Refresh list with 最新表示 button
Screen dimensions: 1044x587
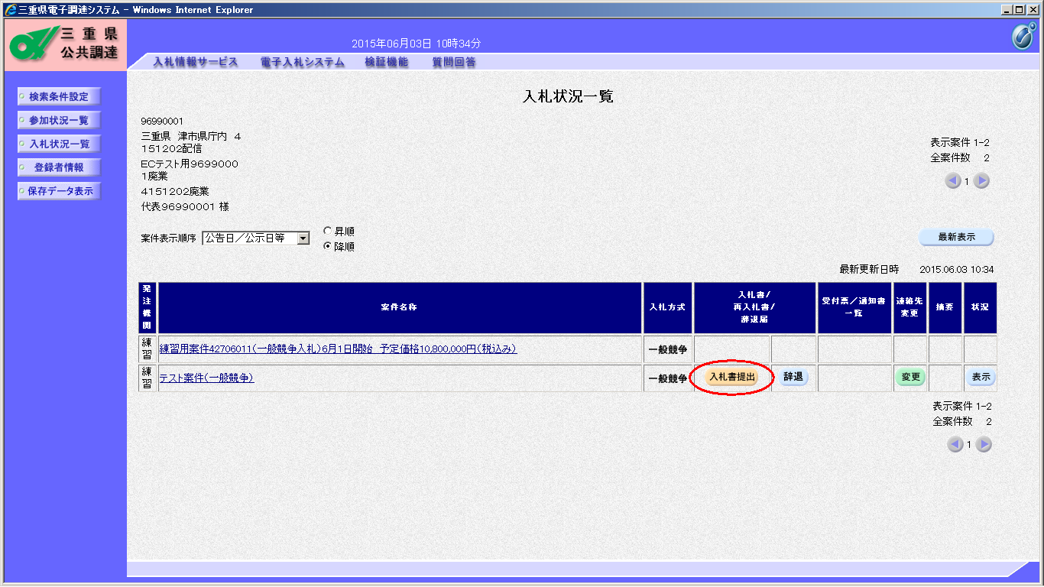point(956,237)
